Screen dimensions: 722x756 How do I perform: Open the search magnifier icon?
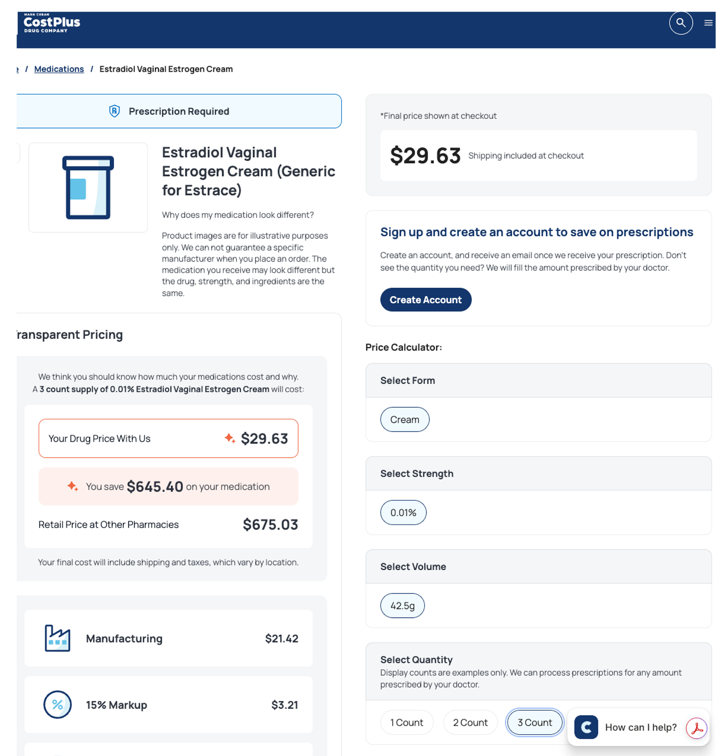[680, 23]
